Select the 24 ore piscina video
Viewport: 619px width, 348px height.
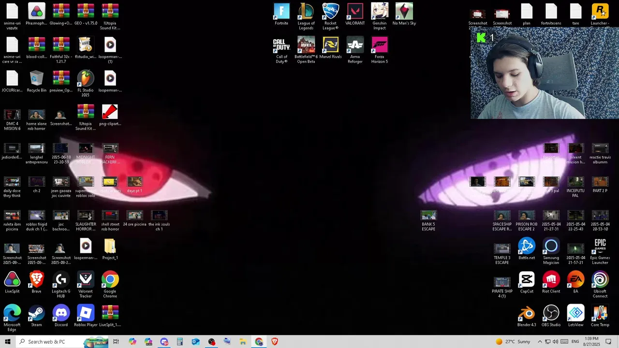[134, 218]
